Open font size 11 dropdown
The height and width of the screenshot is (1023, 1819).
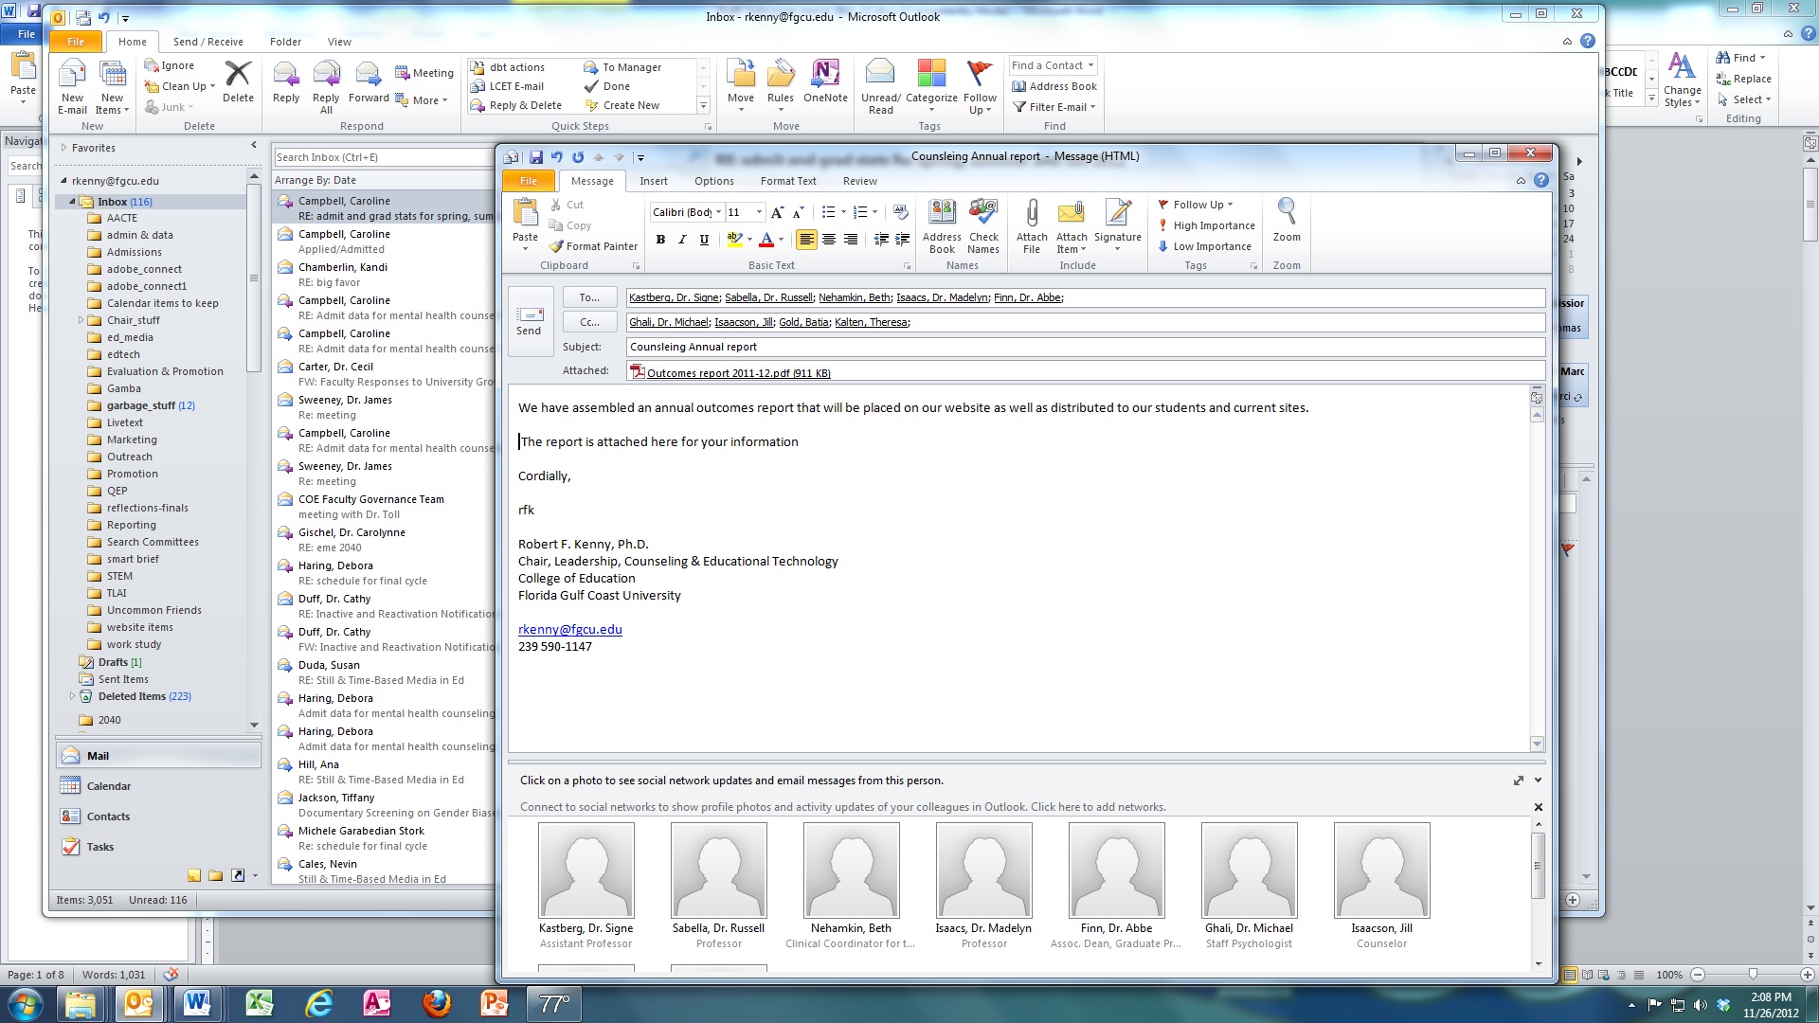pos(759,212)
